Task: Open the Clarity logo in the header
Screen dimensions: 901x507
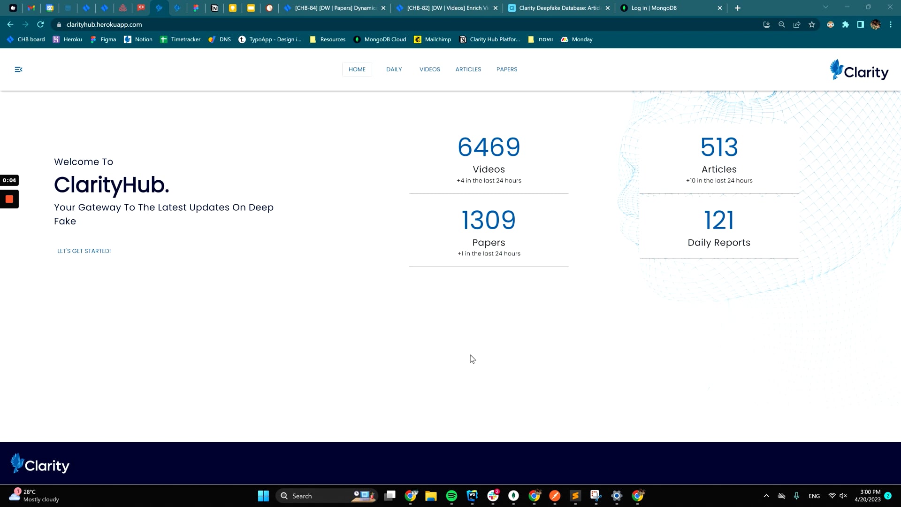Action: (x=859, y=69)
